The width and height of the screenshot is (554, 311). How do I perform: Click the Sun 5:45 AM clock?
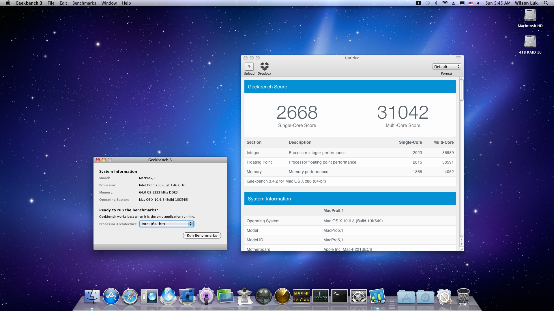click(x=498, y=3)
